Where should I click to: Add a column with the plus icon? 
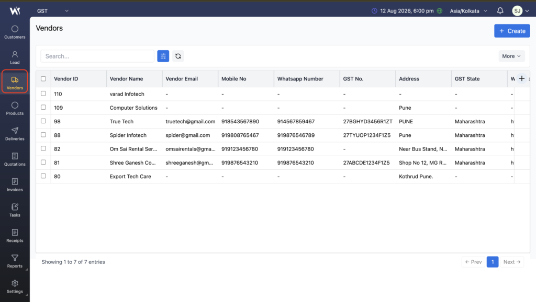tap(522, 78)
